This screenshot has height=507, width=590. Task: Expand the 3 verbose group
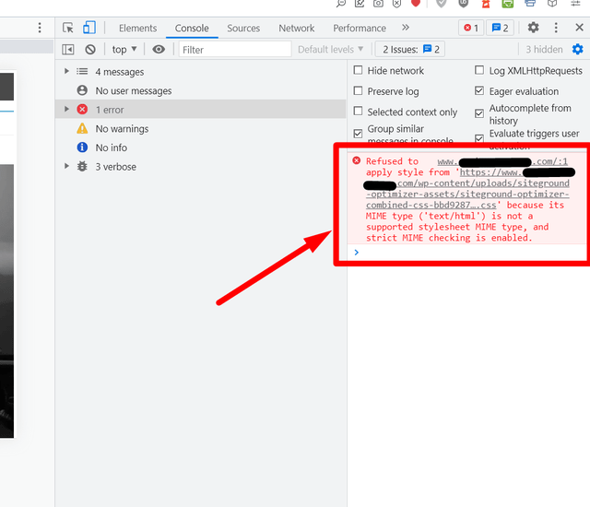pos(66,166)
